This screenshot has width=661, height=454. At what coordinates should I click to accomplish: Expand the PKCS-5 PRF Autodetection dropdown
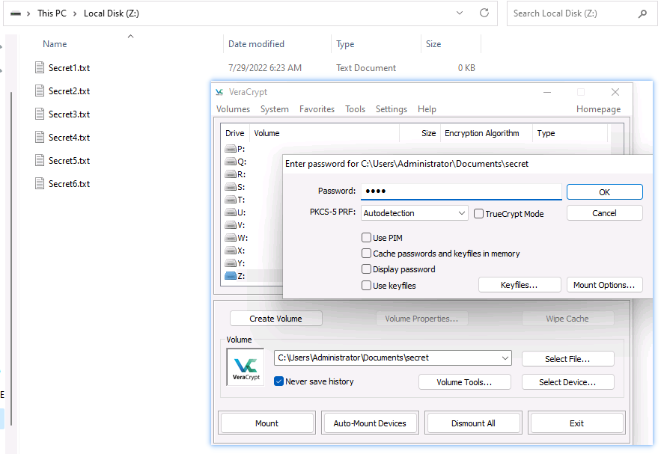(460, 213)
